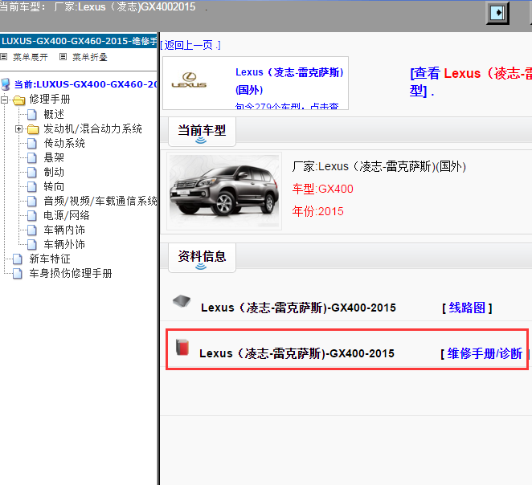
Task: Click the 厂家:Lexus（凌志-雷克萨斯）(国外) text
Action: [x=379, y=167]
